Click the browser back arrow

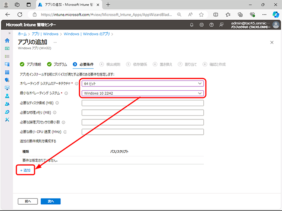(8, 15)
